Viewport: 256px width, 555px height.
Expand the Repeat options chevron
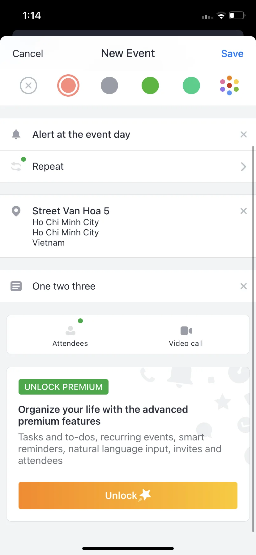pos(244,167)
